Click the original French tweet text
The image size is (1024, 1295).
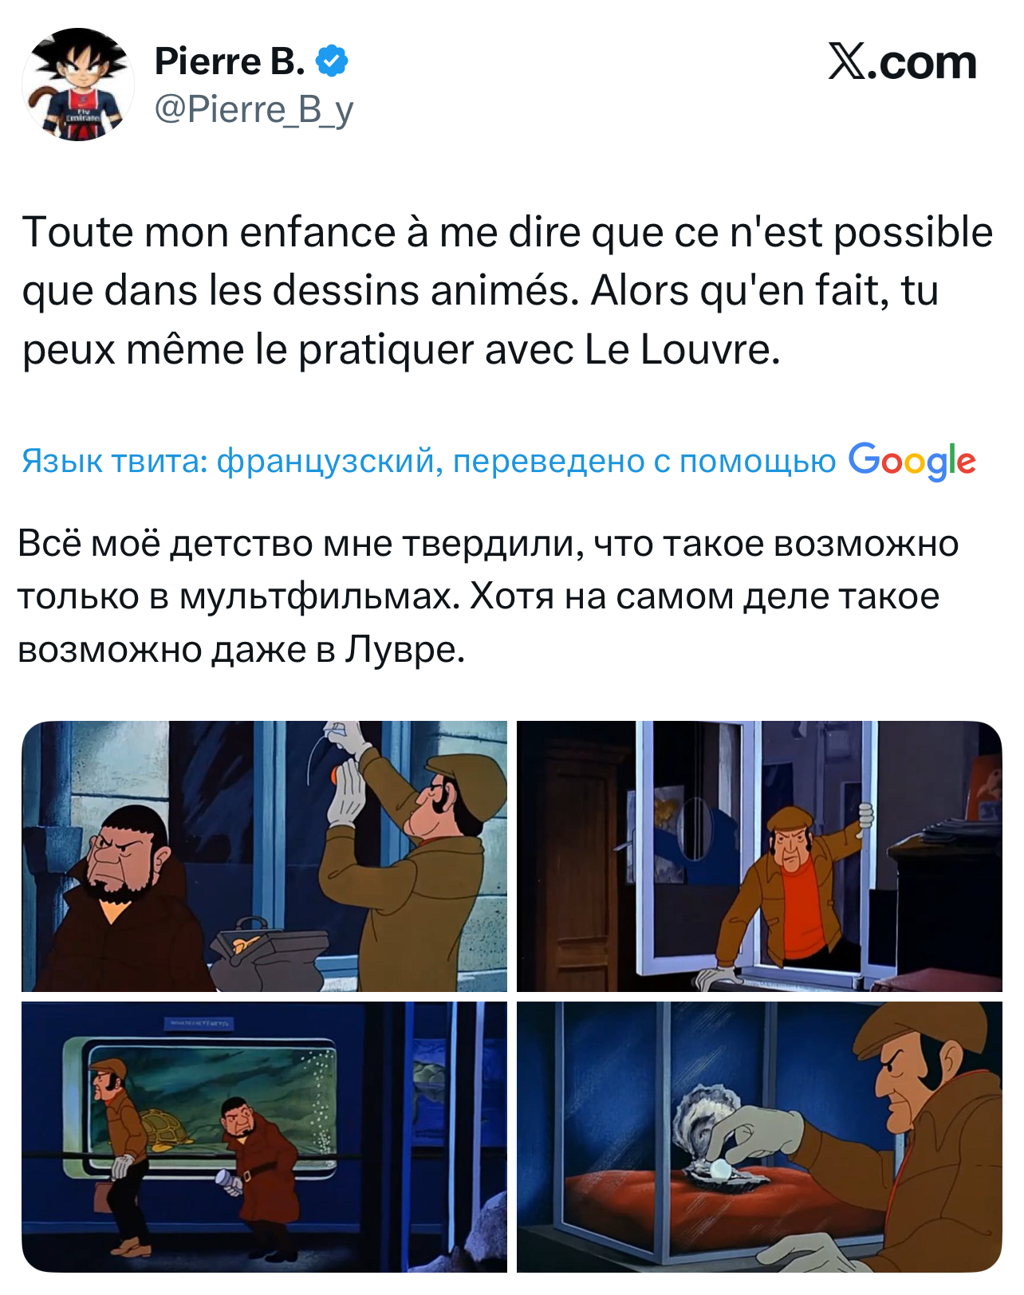tap(507, 291)
